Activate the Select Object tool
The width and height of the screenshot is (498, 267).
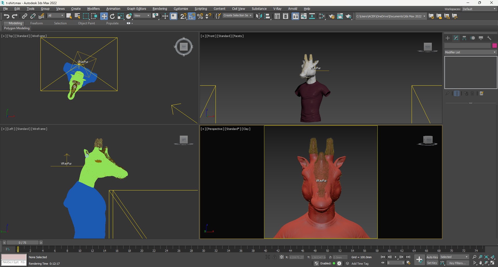coord(69,16)
